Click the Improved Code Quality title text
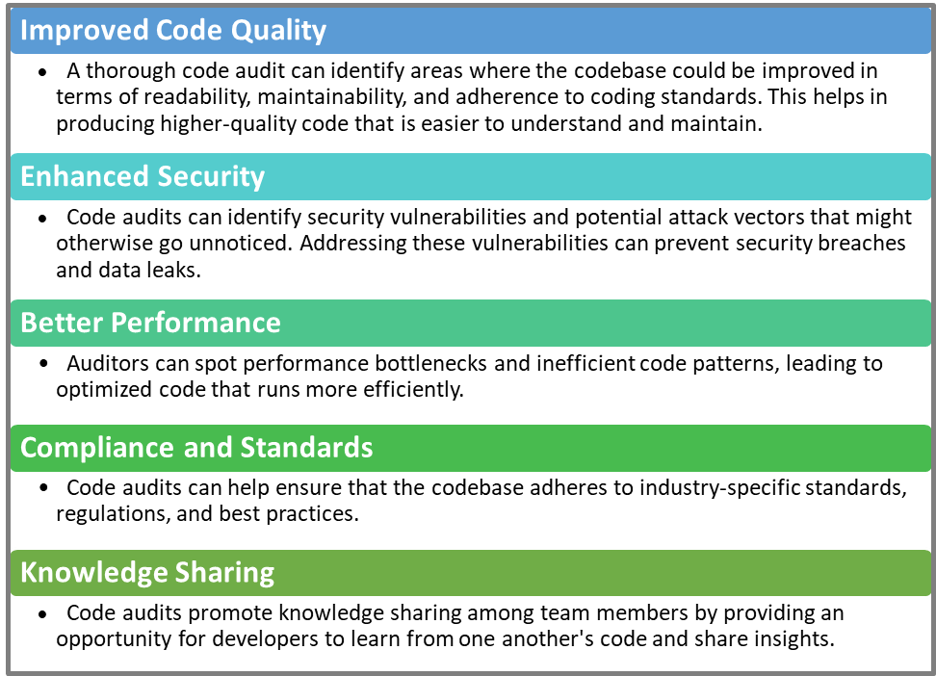The height and width of the screenshot is (676, 936). (x=172, y=30)
